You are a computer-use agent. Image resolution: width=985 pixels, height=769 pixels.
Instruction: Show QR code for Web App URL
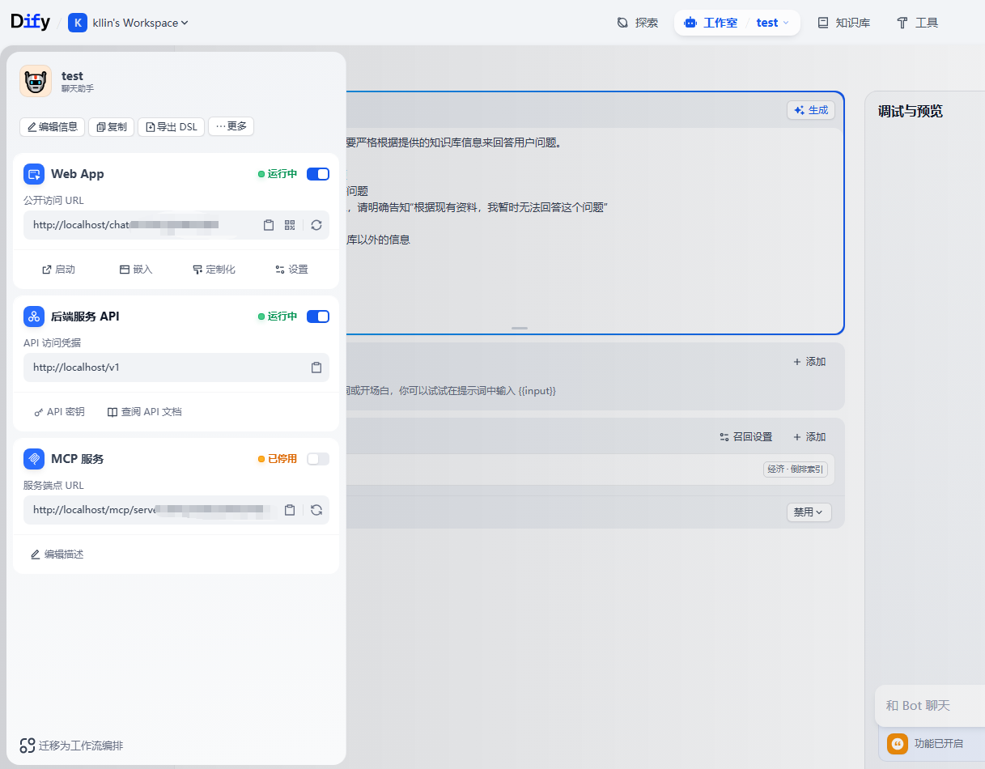click(x=290, y=225)
